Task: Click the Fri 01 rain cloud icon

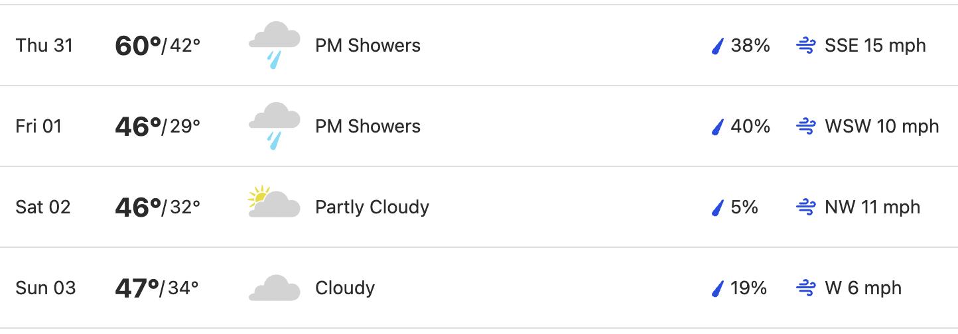Action: click(275, 127)
